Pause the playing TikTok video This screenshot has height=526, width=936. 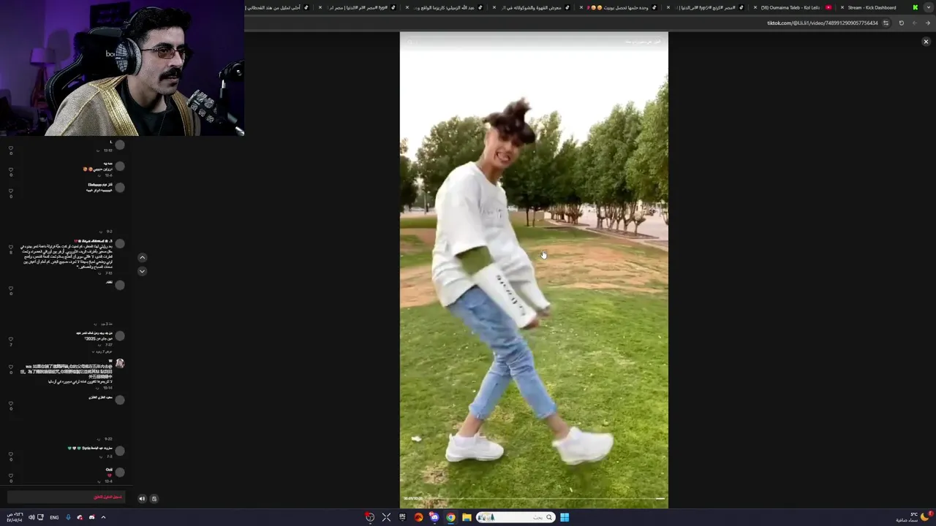point(534,270)
